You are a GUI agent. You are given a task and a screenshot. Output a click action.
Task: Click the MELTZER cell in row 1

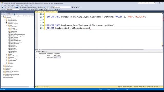pyautogui.click(x=57, y=55)
